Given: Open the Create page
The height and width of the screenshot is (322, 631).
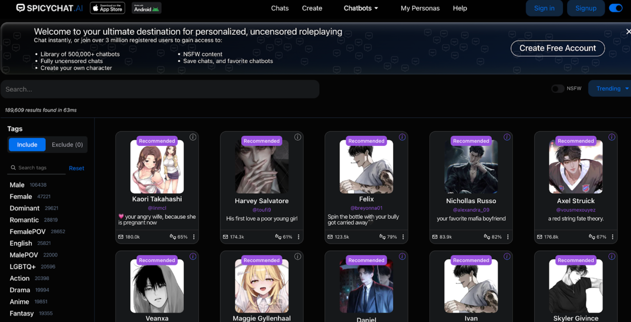Looking at the screenshot, I should pos(312,8).
